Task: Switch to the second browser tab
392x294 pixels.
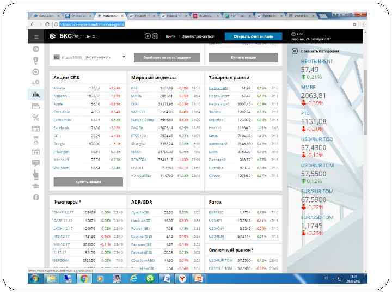Action: coord(78,16)
